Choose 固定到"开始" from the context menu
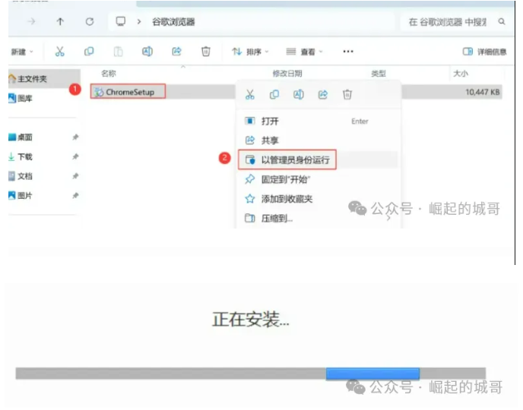The width and height of the screenshot is (523, 410). (319, 179)
